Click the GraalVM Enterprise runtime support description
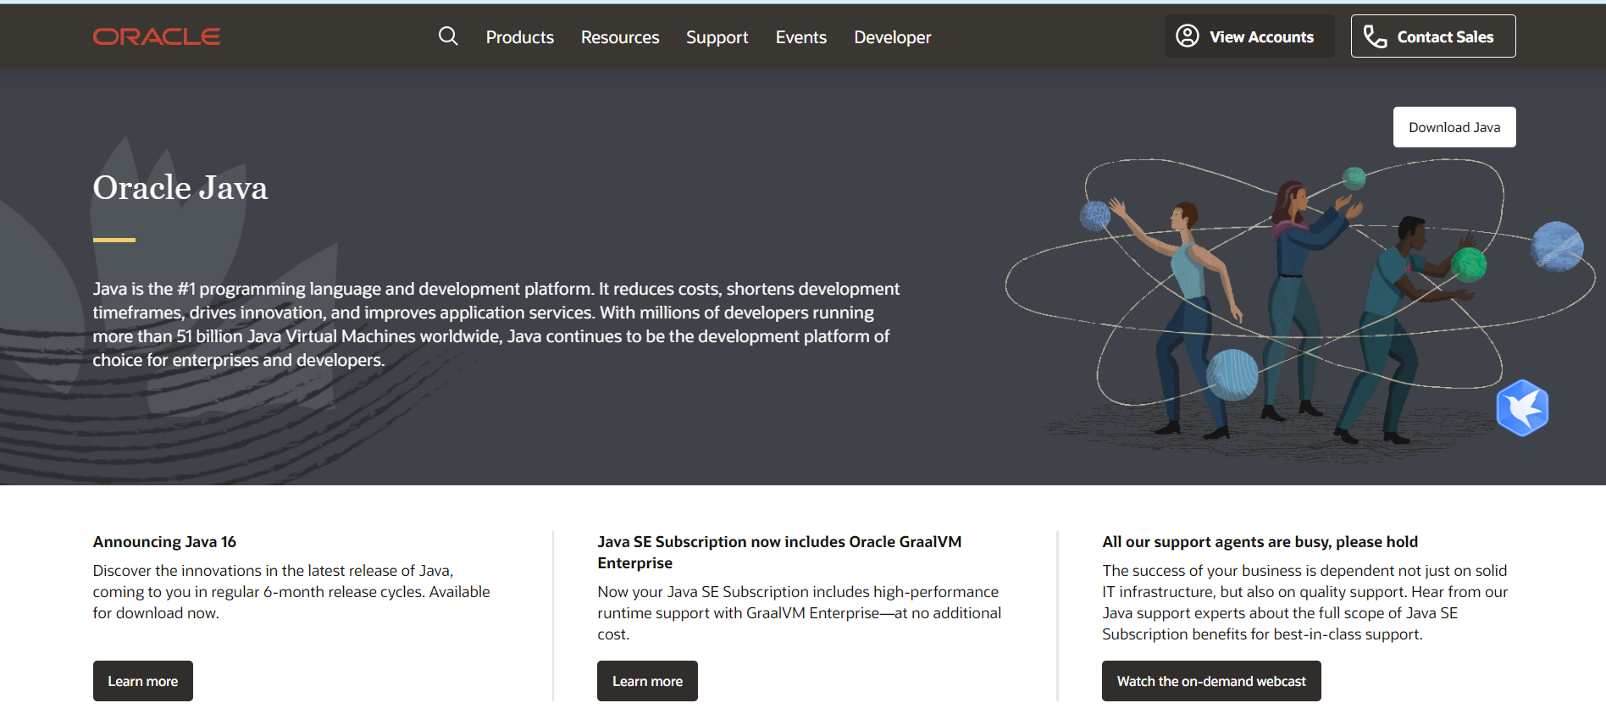The image size is (1606, 725). pyautogui.click(x=799, y=612)
